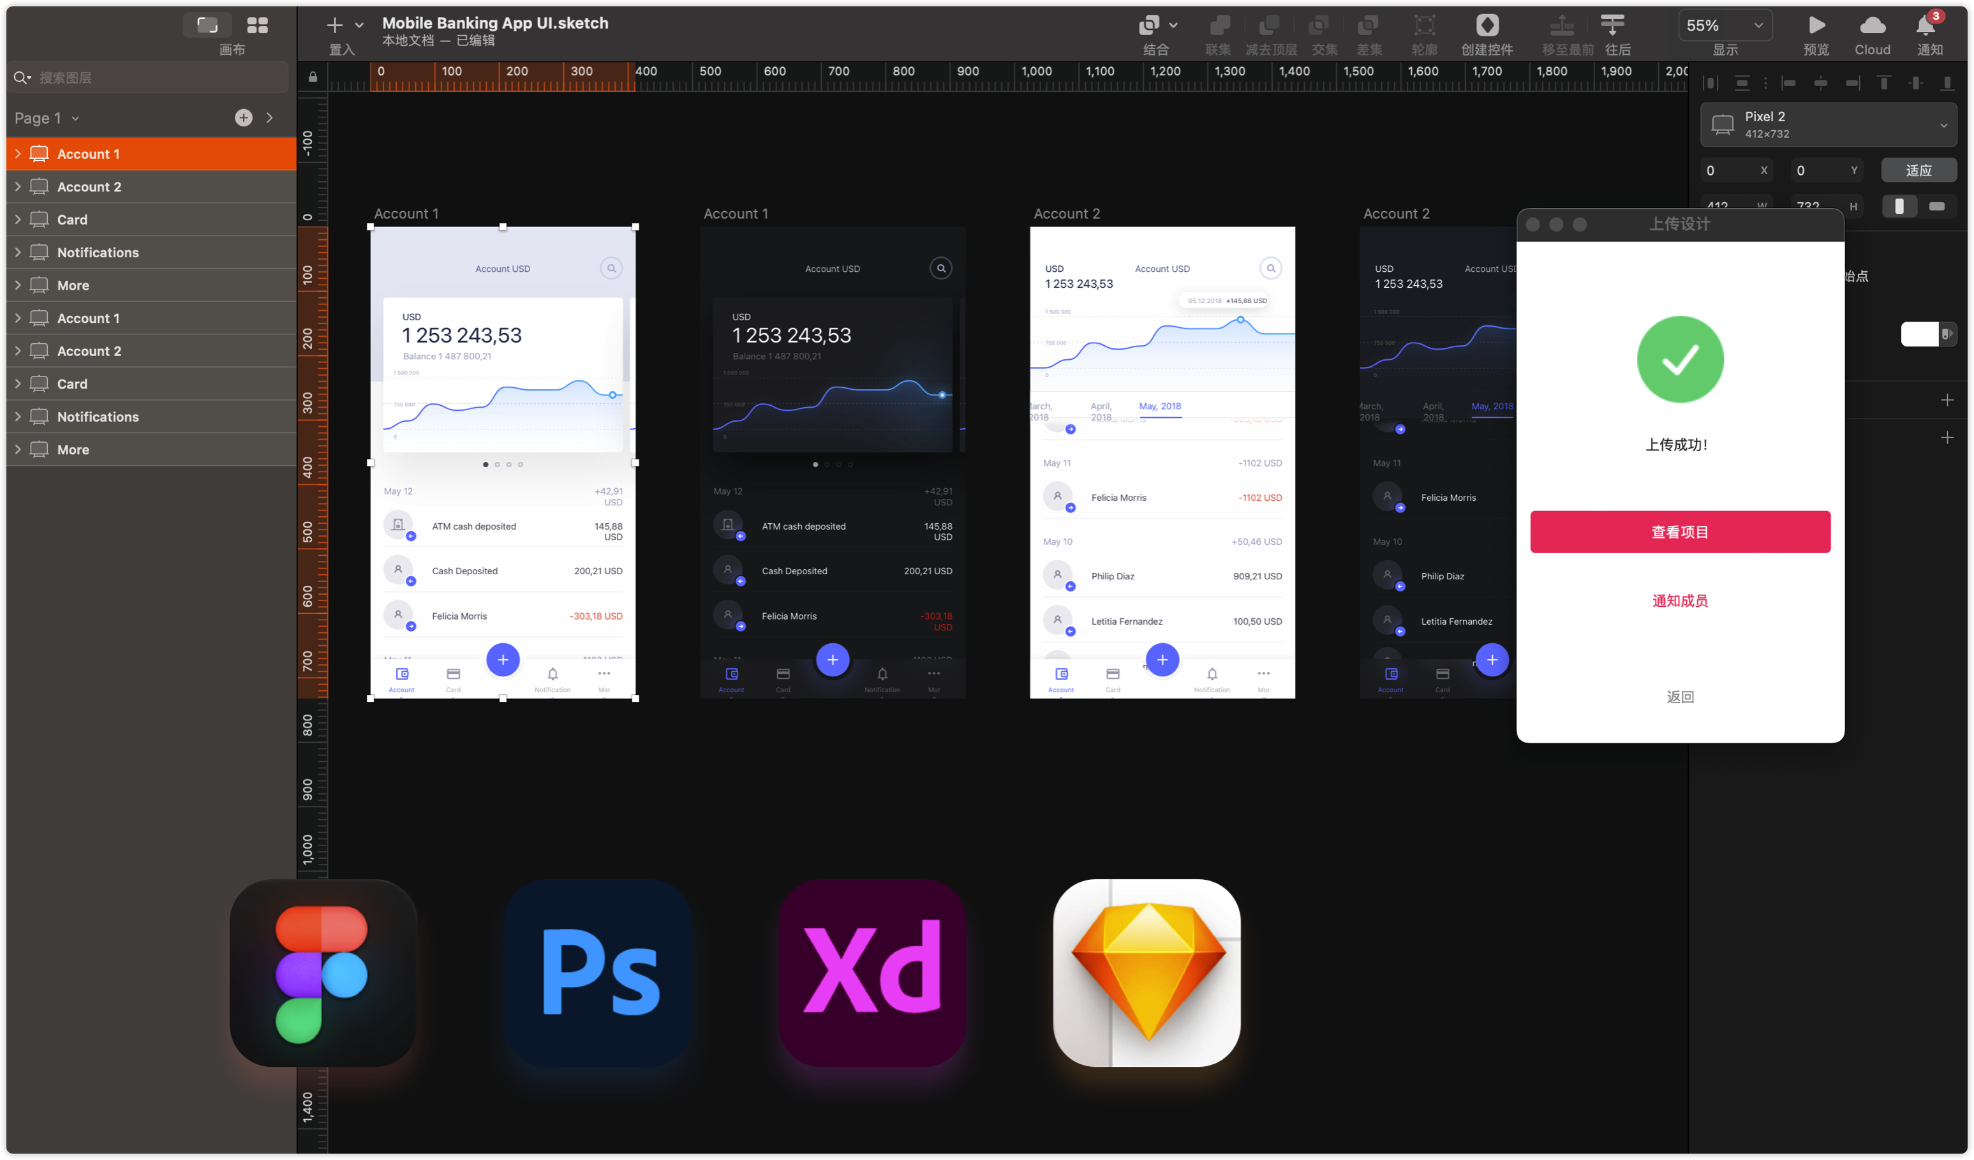Click 通知成员 in the upload dialog

1681,601
